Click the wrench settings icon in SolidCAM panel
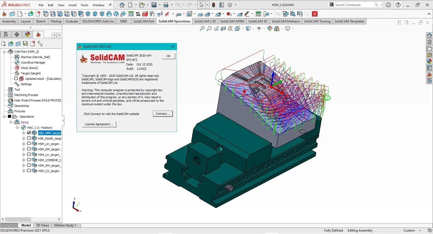Viewport: 433px width, 234px height. point(40,44)
